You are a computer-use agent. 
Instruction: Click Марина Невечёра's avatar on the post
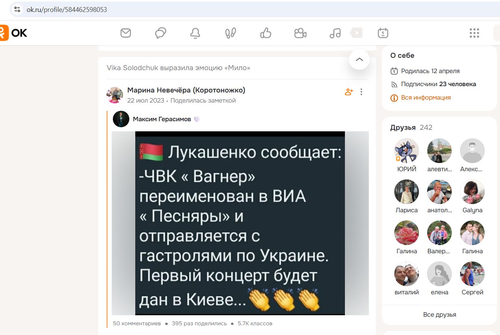(115, 95)
